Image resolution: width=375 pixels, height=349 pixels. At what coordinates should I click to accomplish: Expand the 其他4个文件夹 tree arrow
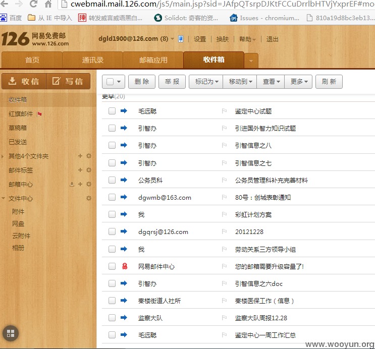click(3, 156)
